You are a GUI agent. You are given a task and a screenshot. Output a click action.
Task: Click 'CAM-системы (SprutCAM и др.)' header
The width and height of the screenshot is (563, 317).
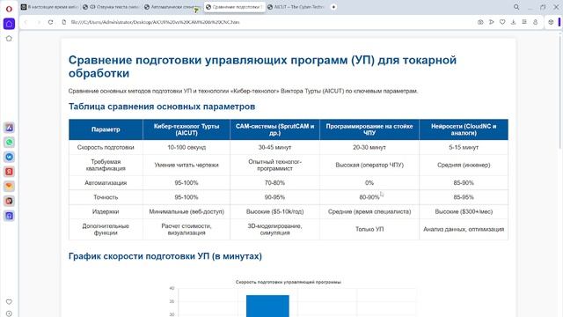click(274, 129)
